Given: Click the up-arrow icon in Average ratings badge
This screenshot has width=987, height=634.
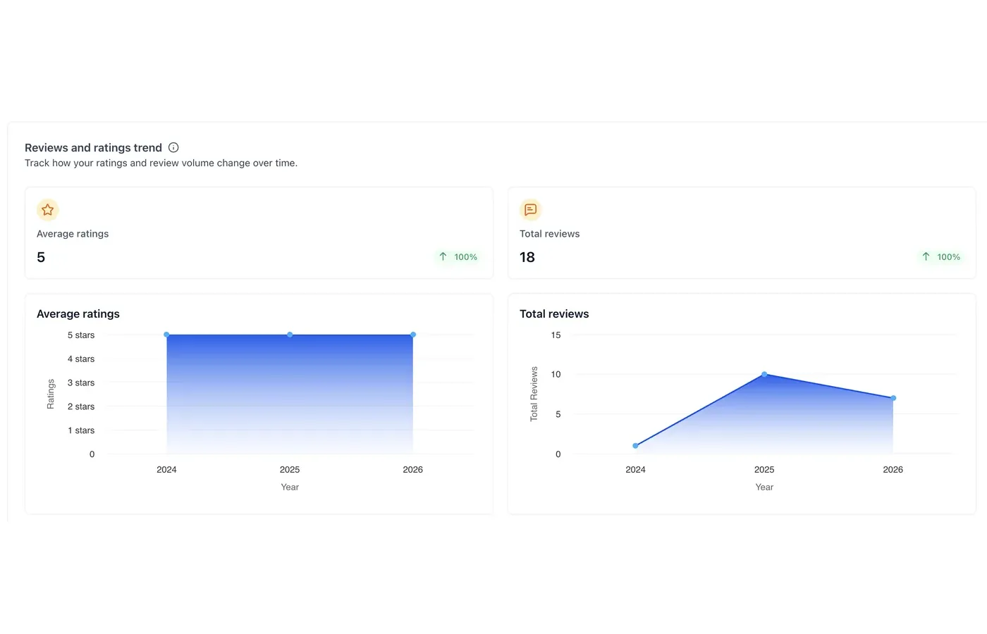Looking at the screenshot, I should (x=443, y=256).
